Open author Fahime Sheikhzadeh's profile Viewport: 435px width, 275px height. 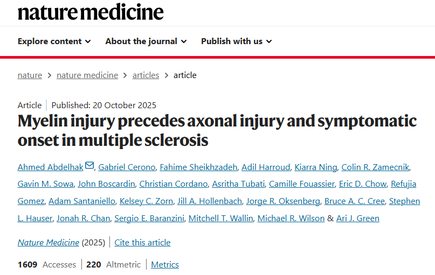[198, 167]
